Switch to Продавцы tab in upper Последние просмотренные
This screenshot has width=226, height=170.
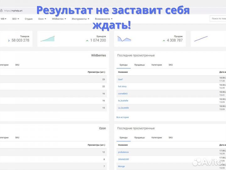(x=139, y=65)
